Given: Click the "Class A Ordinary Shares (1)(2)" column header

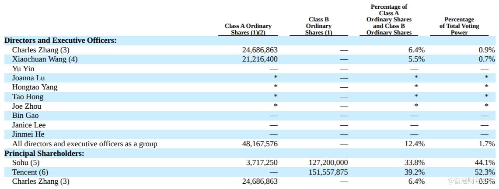Looking at the screenshot, I should [x=248, y=29].
